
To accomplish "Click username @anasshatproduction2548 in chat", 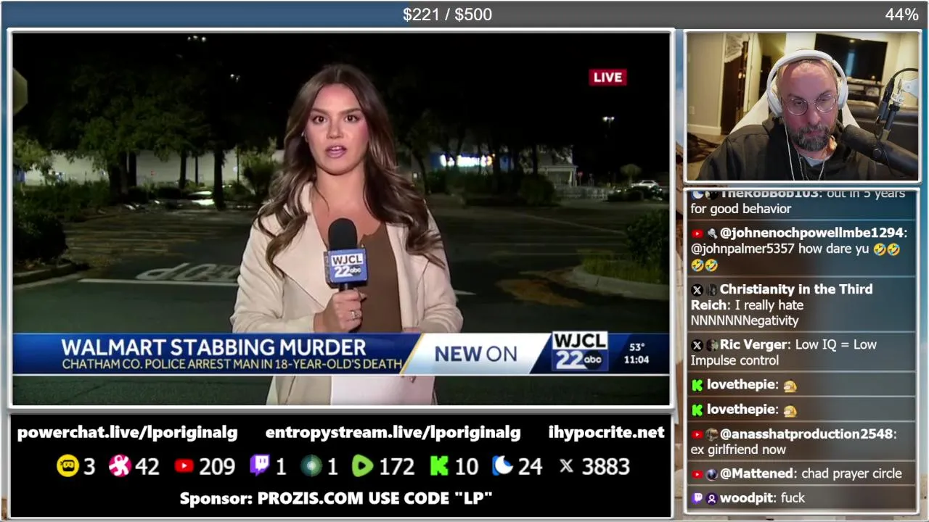I will (807, 434).
